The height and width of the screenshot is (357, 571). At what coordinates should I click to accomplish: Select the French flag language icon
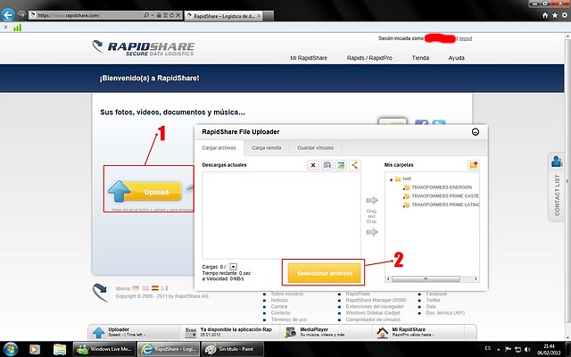pyautogui.click(x=164, y=288)
